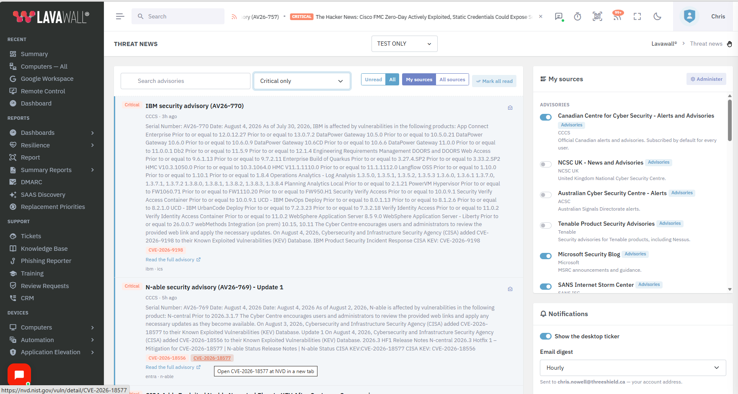Open Report in sidebar
The height and width of the screenshot is (394, 738).
point(30,157)
